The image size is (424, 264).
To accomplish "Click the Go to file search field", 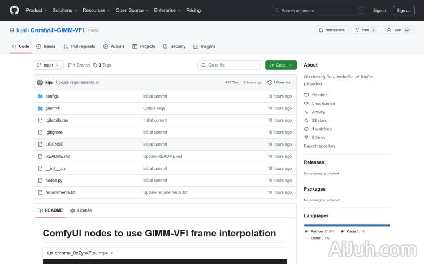I will [229, 65].
